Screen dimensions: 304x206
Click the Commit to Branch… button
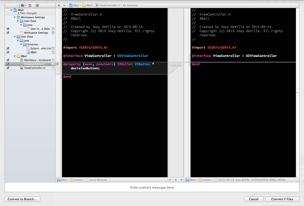click(x=22, y=199)
